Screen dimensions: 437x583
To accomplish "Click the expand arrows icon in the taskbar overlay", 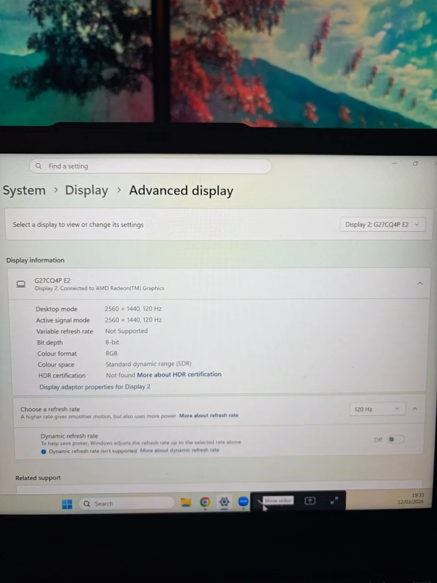I will click(x=334, y=500).
